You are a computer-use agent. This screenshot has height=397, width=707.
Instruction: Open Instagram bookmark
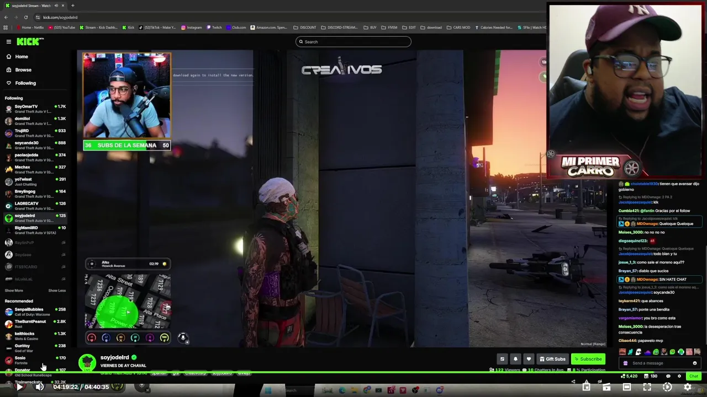click(191, 28)
